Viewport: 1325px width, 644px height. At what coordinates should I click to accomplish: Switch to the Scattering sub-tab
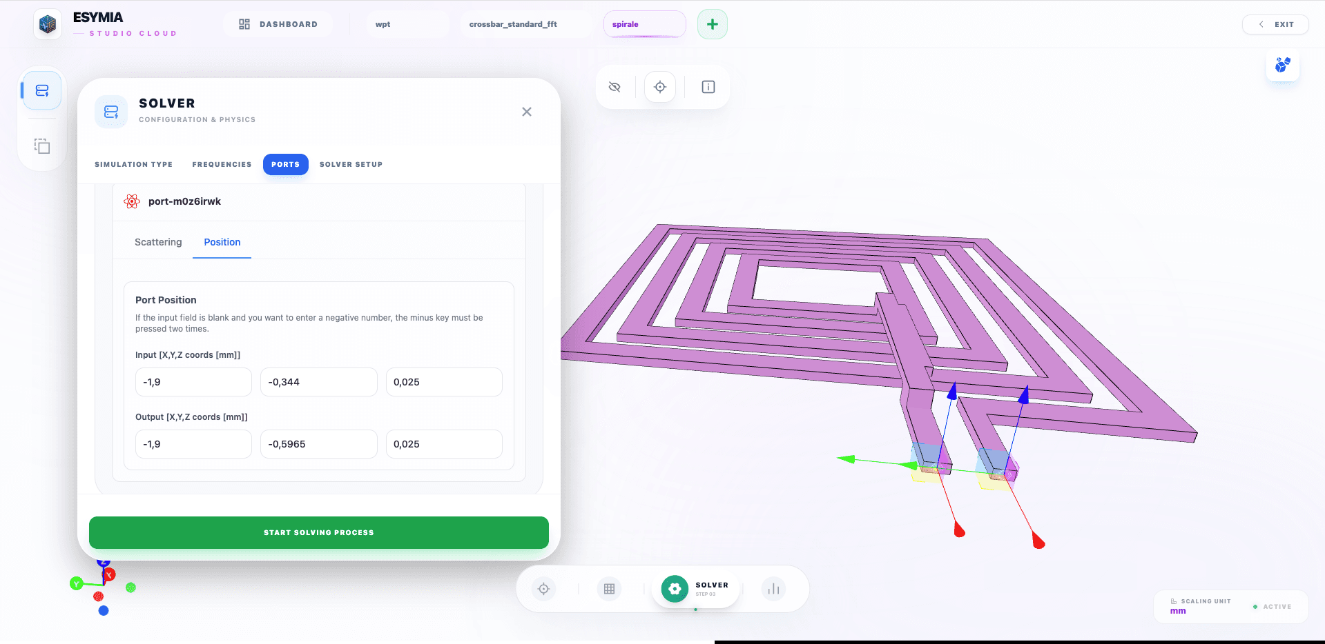point(158,242)
